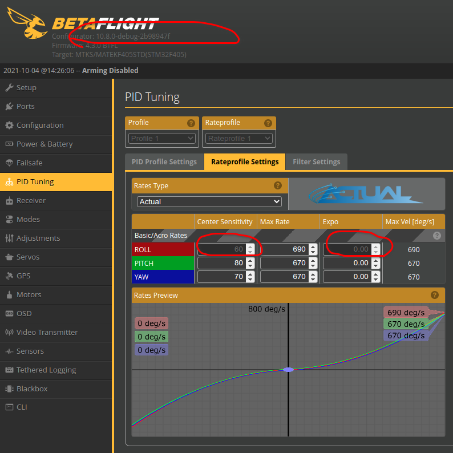Image resolution: width=453 pixels, height=453 pixels.
Task: Click the Max Vel help icon
Action: [437, 236]
